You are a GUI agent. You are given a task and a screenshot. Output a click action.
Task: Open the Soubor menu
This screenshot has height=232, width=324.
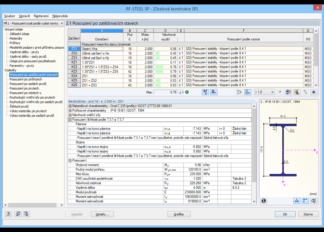click(10, 16)
